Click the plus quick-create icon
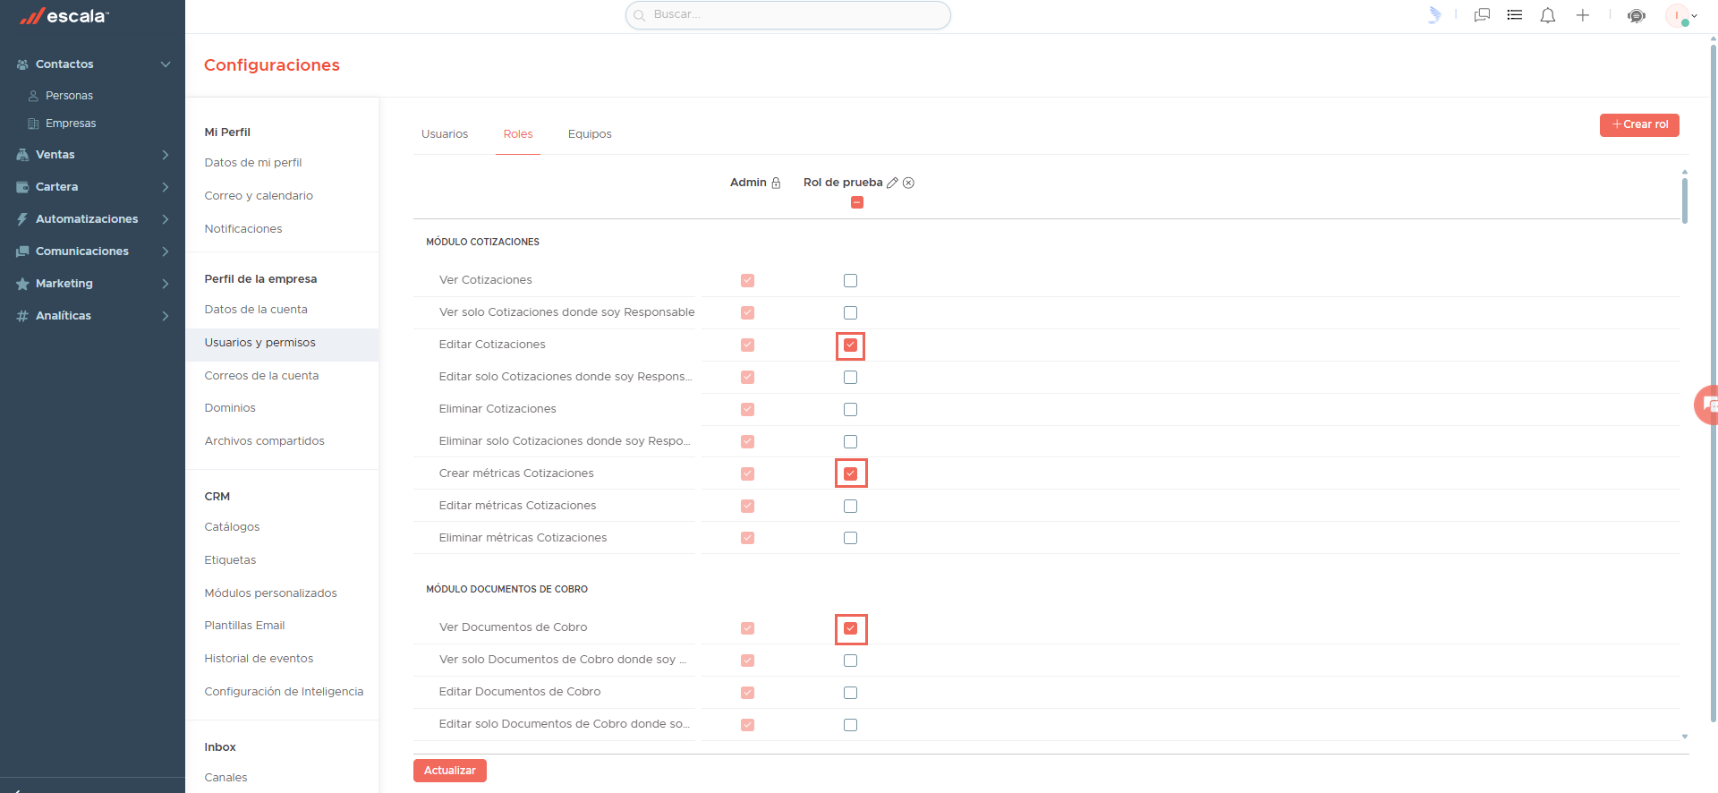 (x=1583, y=15)
